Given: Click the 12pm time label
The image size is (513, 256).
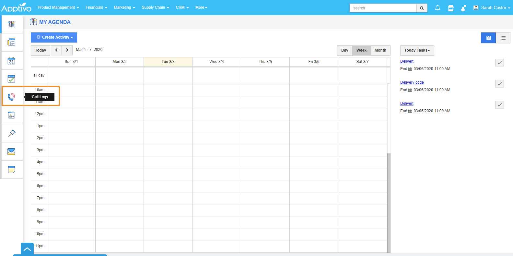Looking at the screenshot, I should point(40,114).
